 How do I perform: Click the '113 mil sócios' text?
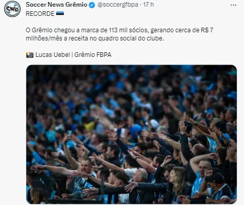tap(128, 30)
